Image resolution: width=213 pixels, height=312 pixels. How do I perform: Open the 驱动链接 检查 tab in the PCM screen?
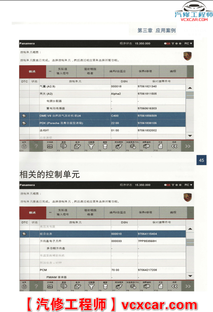tap(90, 212)
